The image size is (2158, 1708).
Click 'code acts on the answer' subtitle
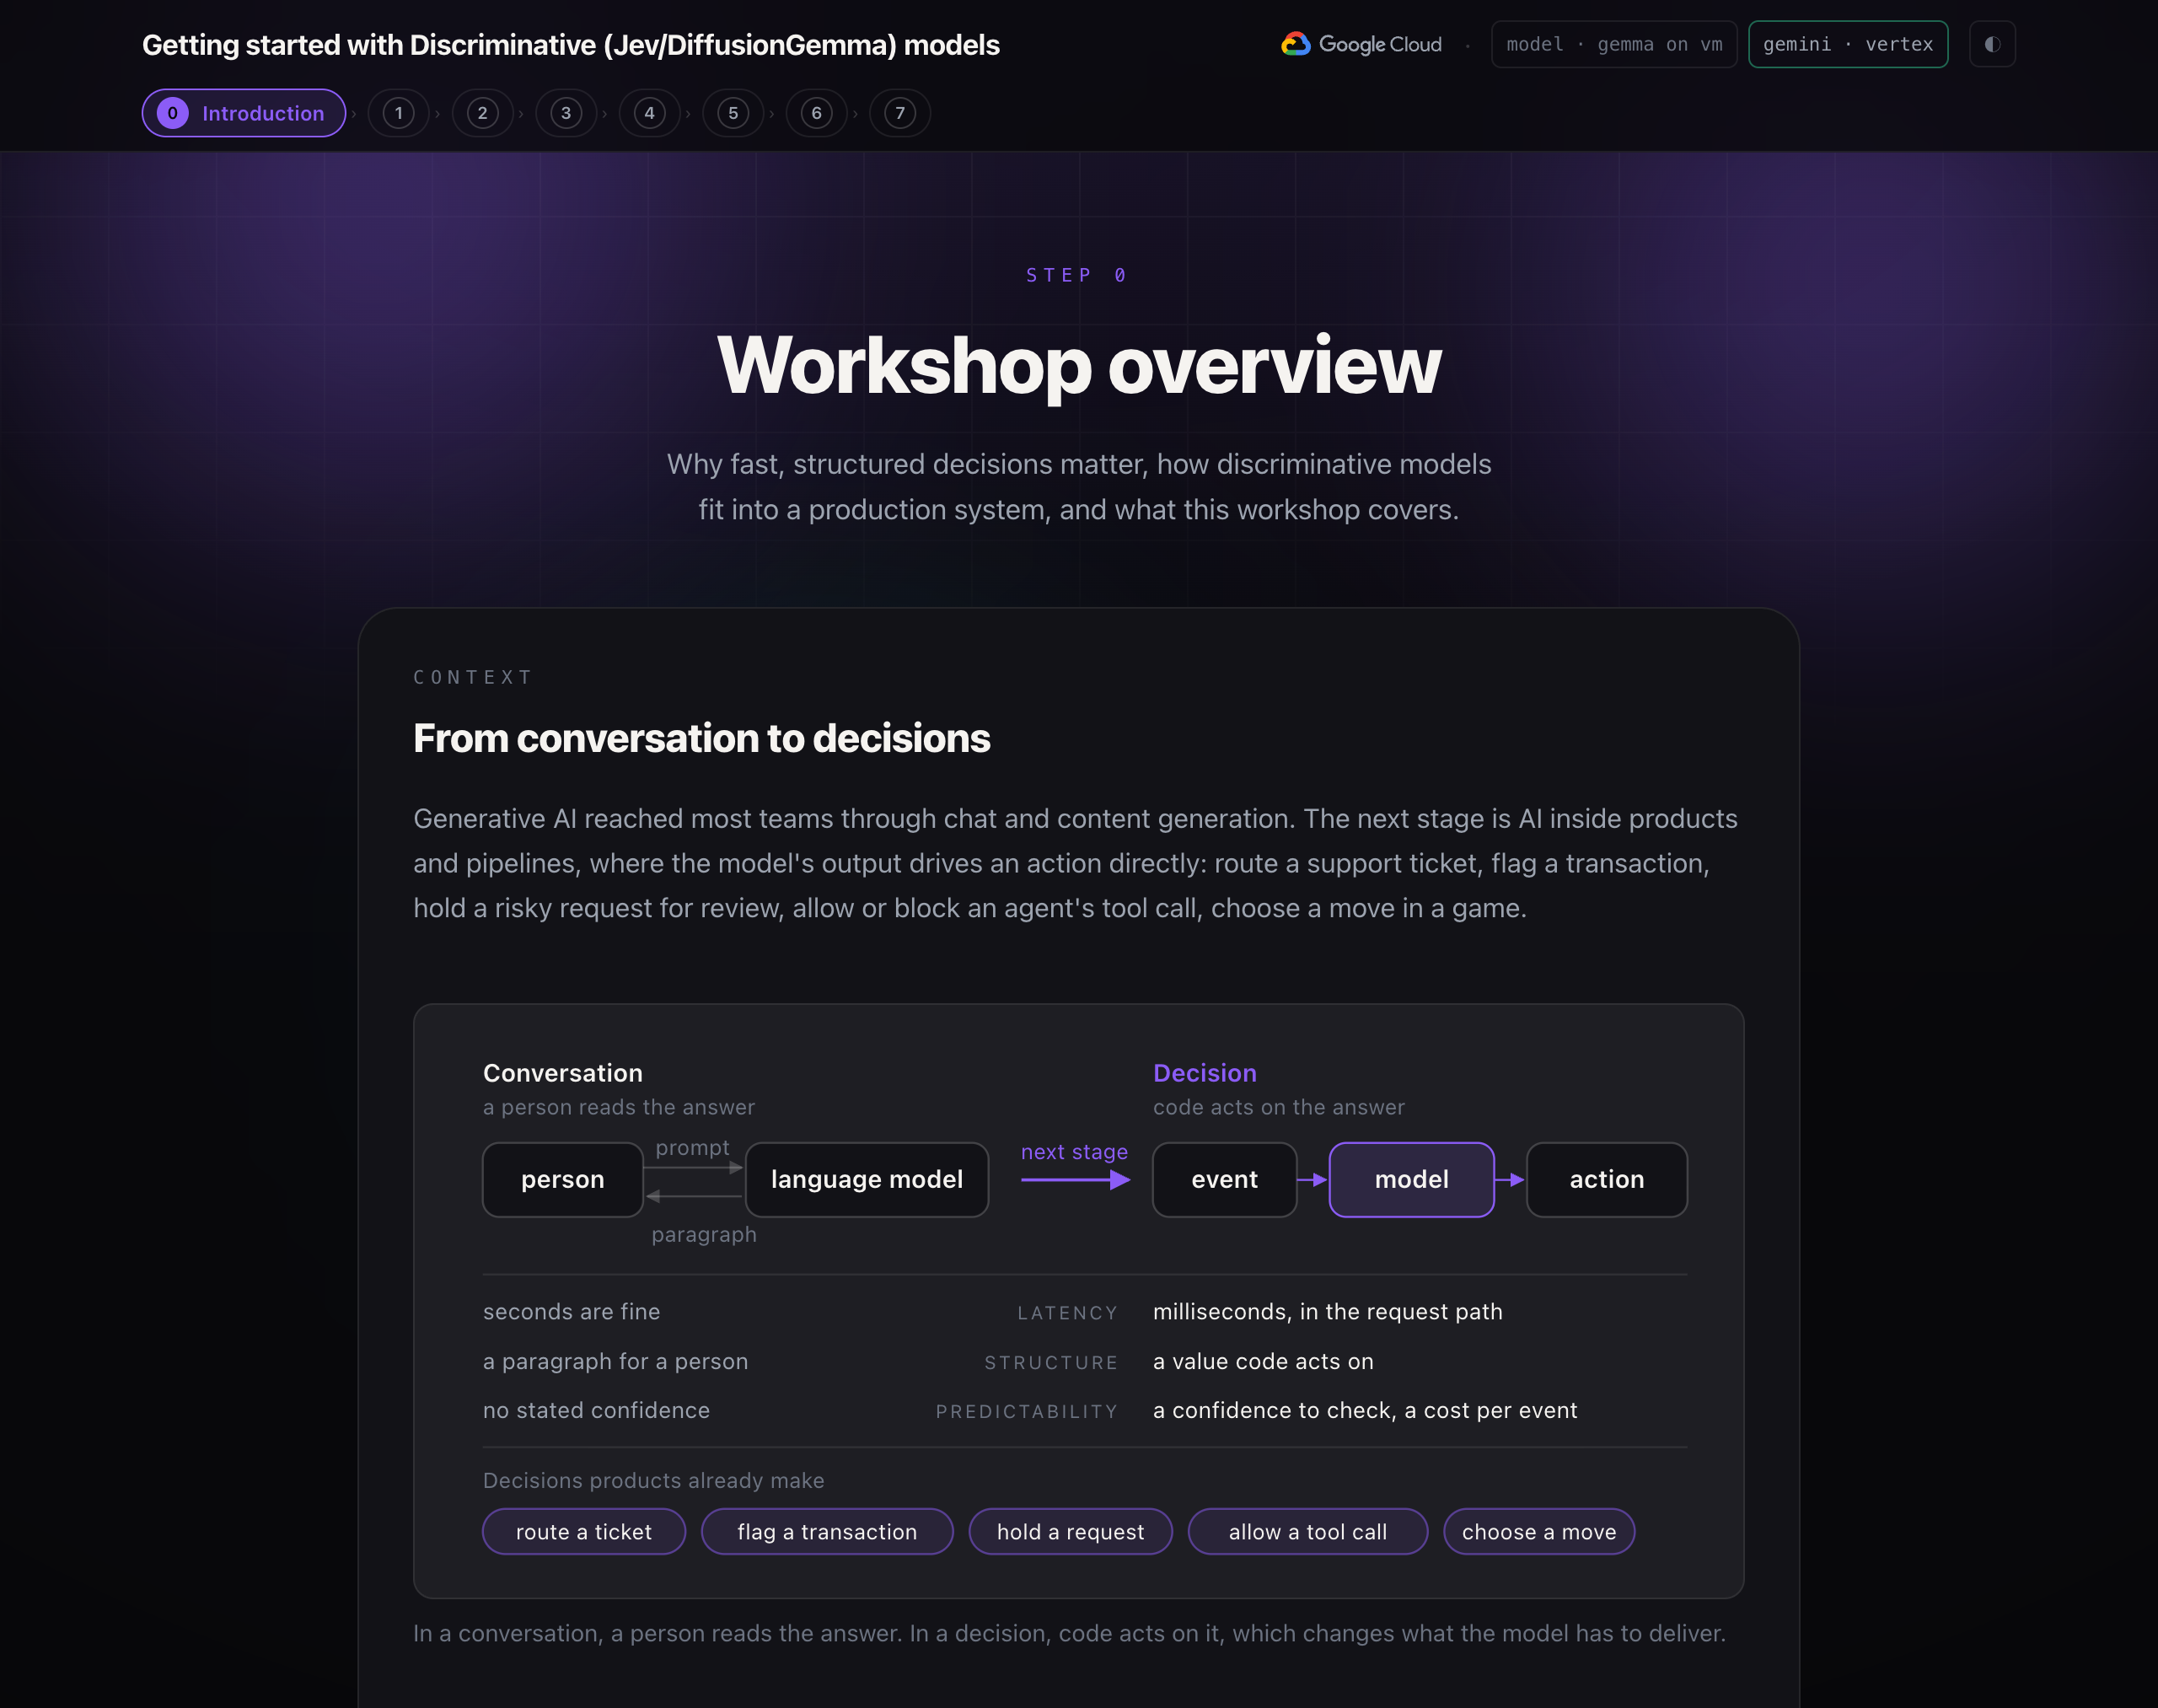[x=1279, y=1108]
